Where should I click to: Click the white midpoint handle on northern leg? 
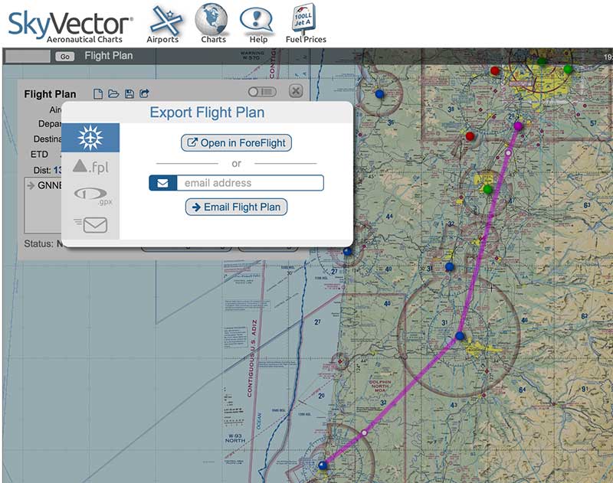[508, 153]
